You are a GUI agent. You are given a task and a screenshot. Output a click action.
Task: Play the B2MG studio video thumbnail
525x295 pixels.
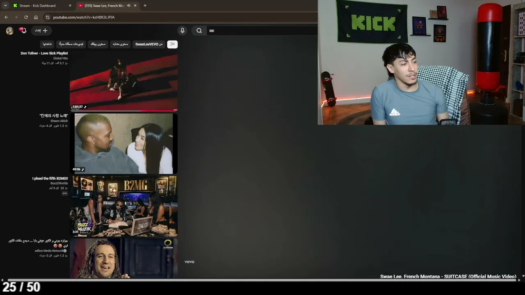pos(123,206)
